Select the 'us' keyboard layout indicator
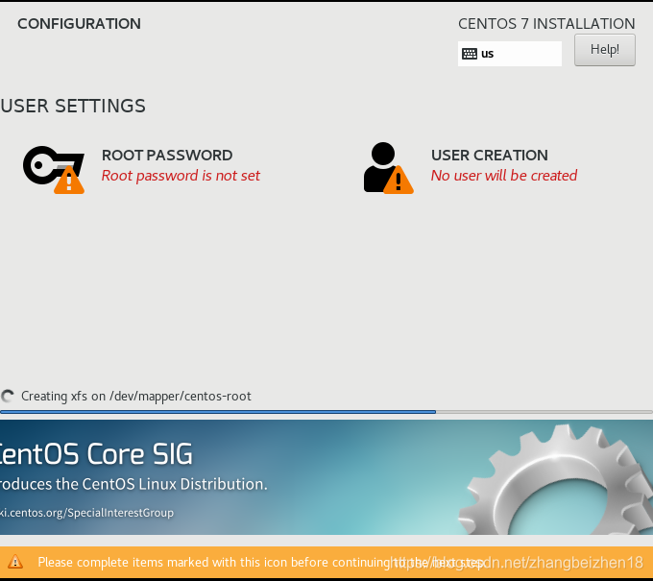This screenshot has width=653, height=581. coord(510,54)
